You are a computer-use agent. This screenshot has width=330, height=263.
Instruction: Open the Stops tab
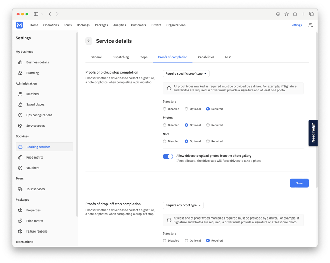143,57
